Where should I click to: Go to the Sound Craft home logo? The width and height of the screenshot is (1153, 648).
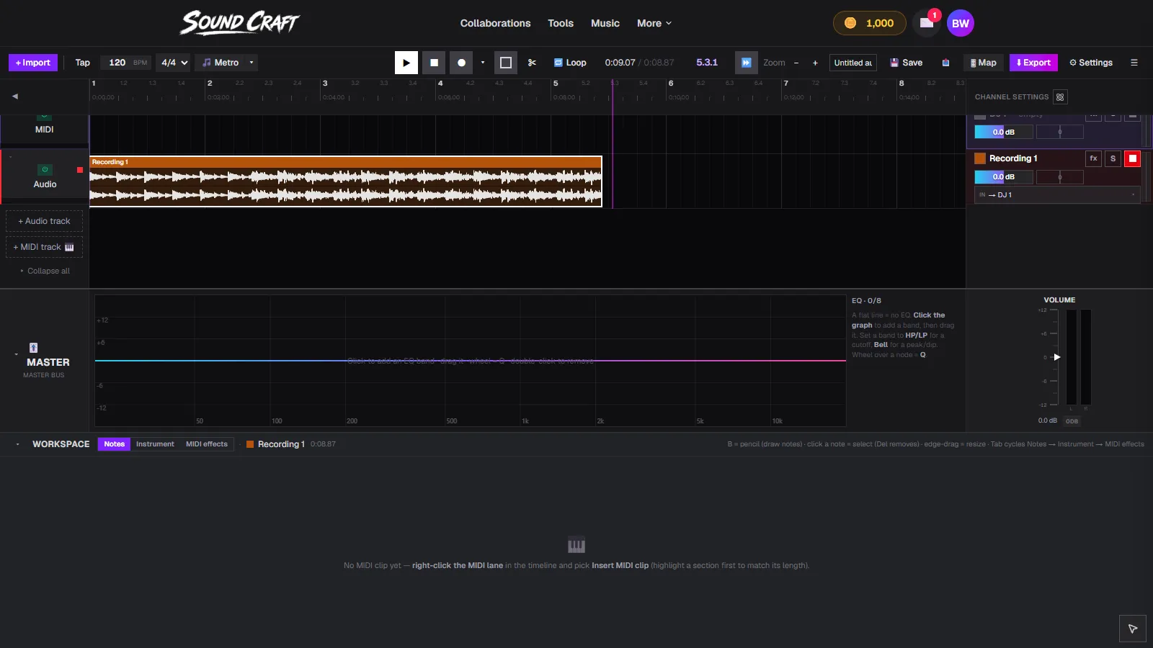coord(240,23)
